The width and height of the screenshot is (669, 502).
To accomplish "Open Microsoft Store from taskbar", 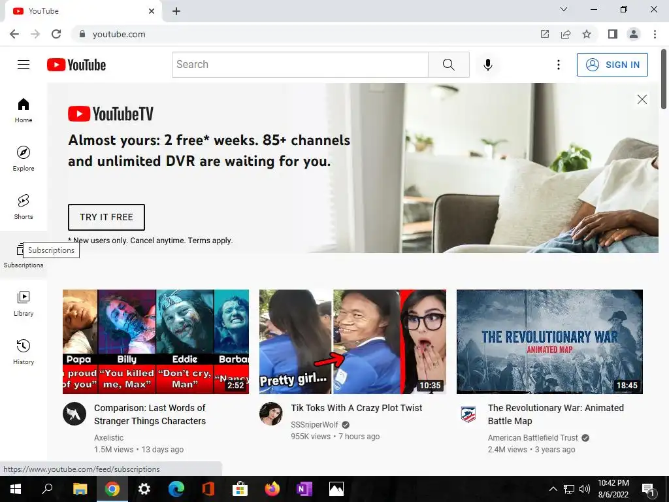I will (240, 489).
